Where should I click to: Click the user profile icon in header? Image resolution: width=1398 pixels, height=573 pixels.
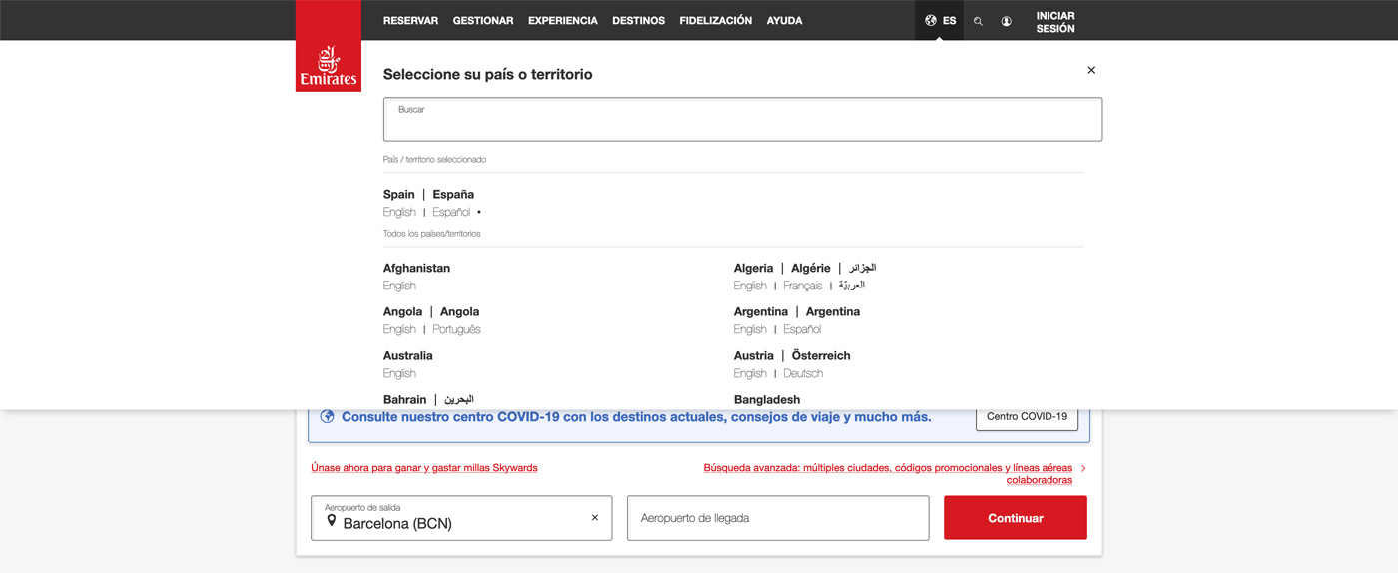coord(1006,21)
